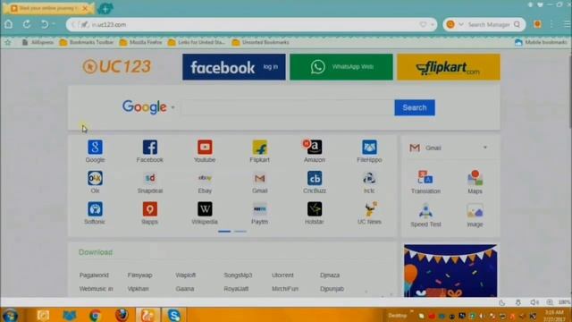Open the FileHippo shortcut icon
The width and height of the screenshot is (572, 322).
coord(369,147)
